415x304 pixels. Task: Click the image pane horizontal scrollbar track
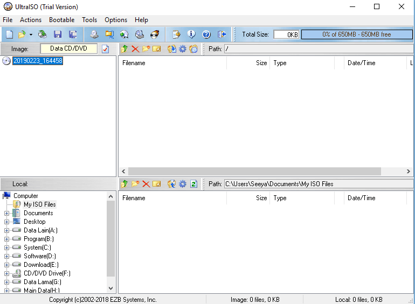(266, 171)
